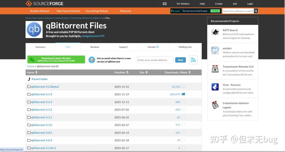Switch to the Summary tab
Image resolution: width=285 pixels, height=152 pixels.
[41, 47]
